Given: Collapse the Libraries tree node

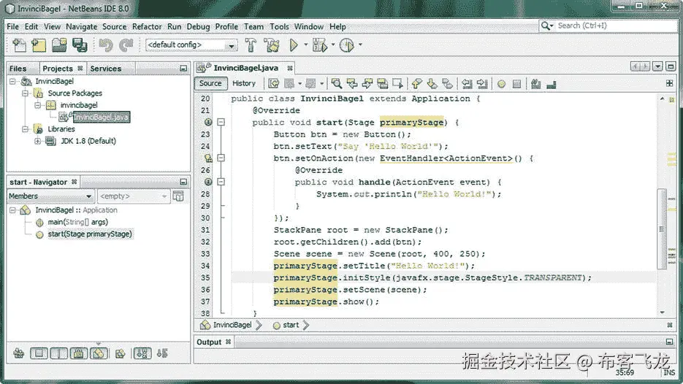Looking at the screenshot, I should tap(25, 129).
